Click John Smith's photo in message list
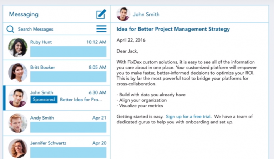Viewport: 274px width, 159px height. (17, 98)
